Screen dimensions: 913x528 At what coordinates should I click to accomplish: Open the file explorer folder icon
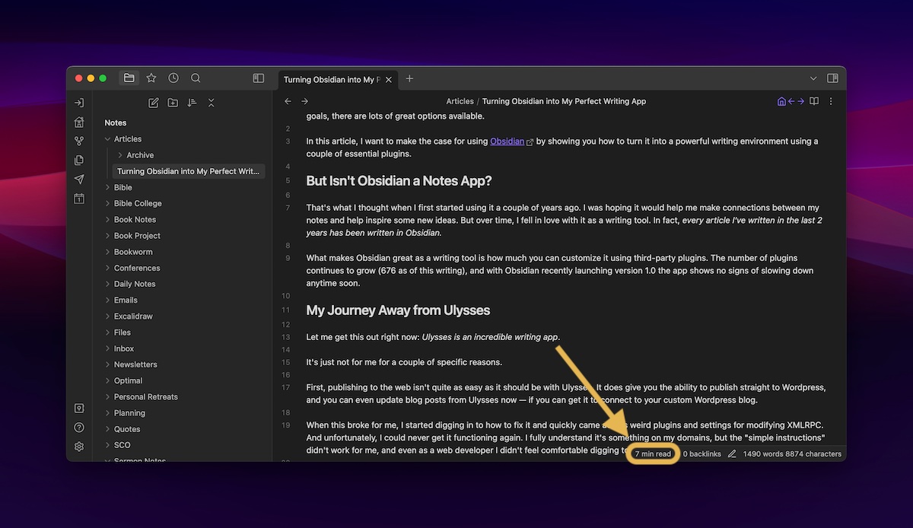[x=129, y=78]
